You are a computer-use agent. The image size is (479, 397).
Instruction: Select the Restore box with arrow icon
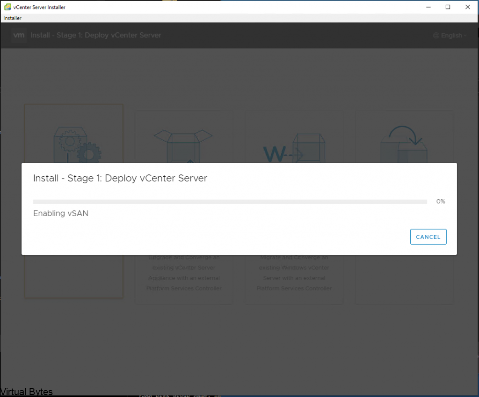click(404, 144)
